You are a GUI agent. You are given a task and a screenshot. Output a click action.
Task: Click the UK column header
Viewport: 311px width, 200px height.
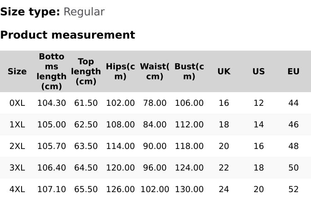coord(224,71)
